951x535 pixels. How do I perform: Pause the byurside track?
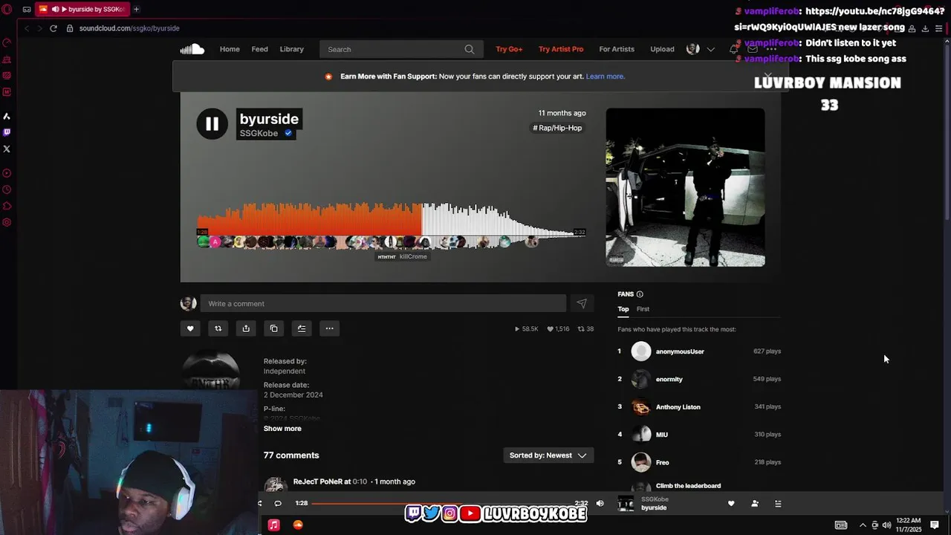pos(212,124)
